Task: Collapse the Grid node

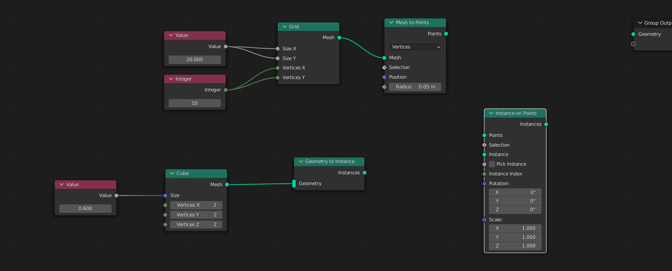Action: 285,27
